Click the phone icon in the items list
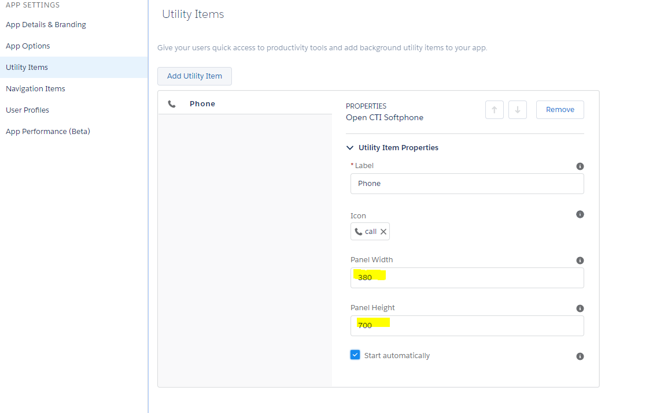Screen dimensions: 664x413 (172, 104)
